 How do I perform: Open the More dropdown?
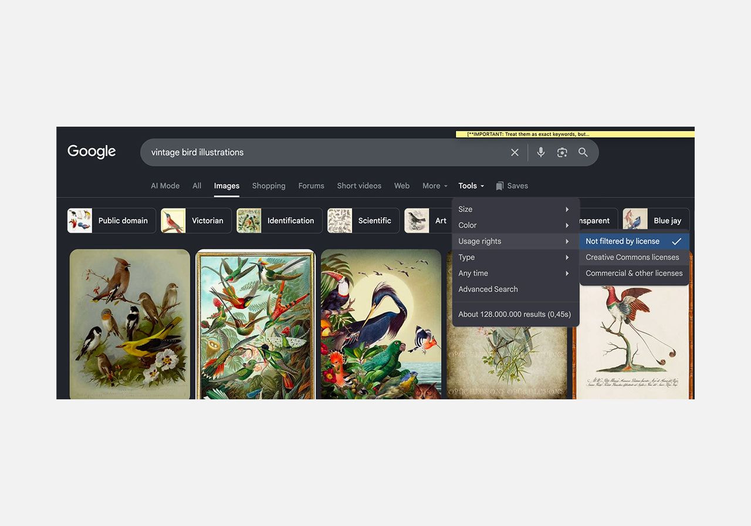435,186
